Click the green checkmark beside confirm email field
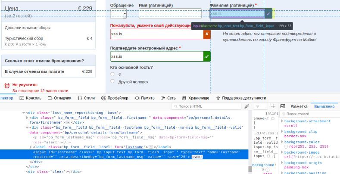 (207, 56)
